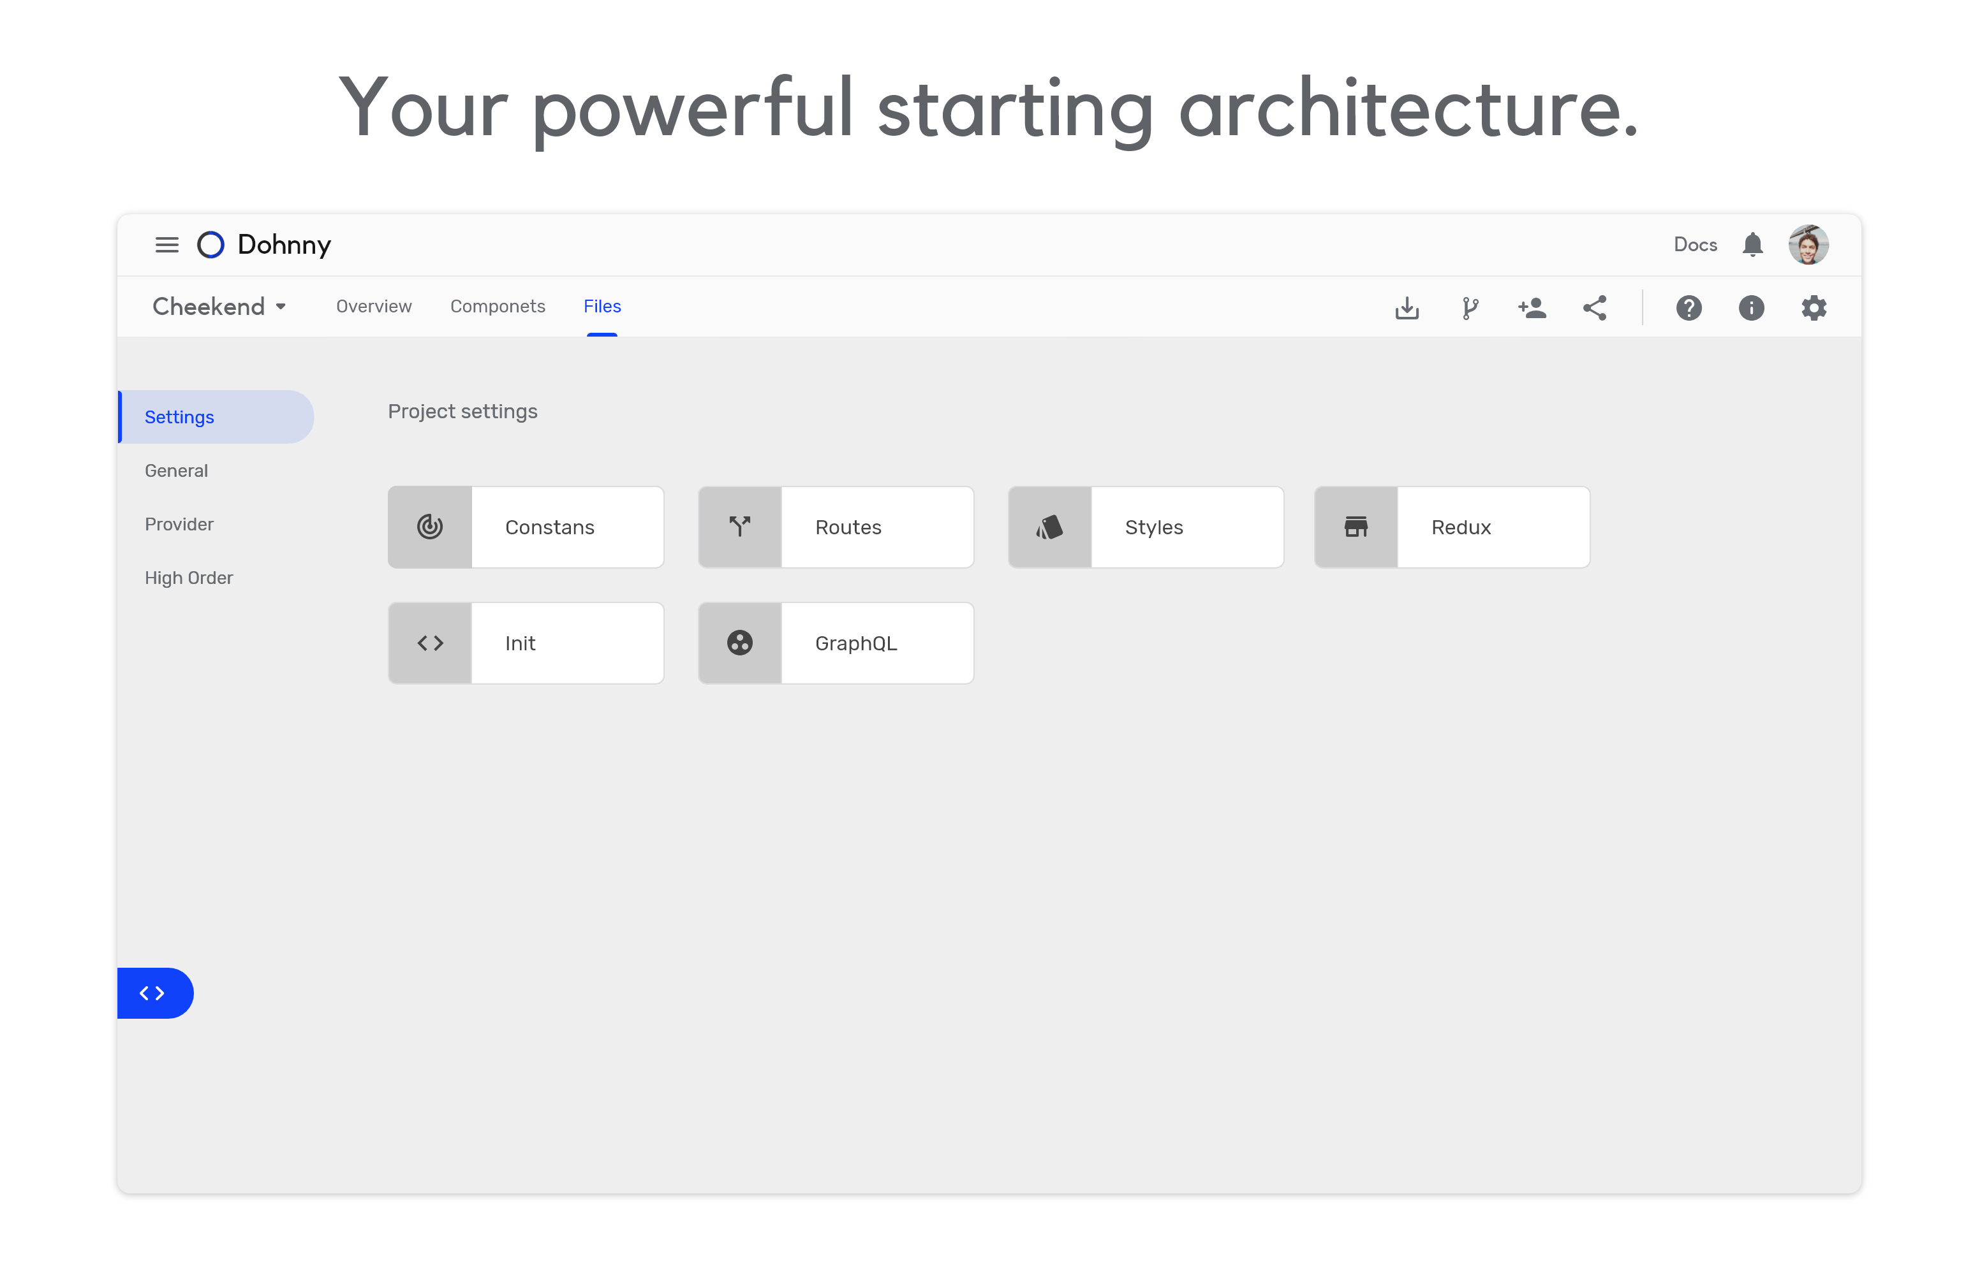Click the info circle icon
This screenshot has height=1261, width=1980.
[x=1752, y=309]
